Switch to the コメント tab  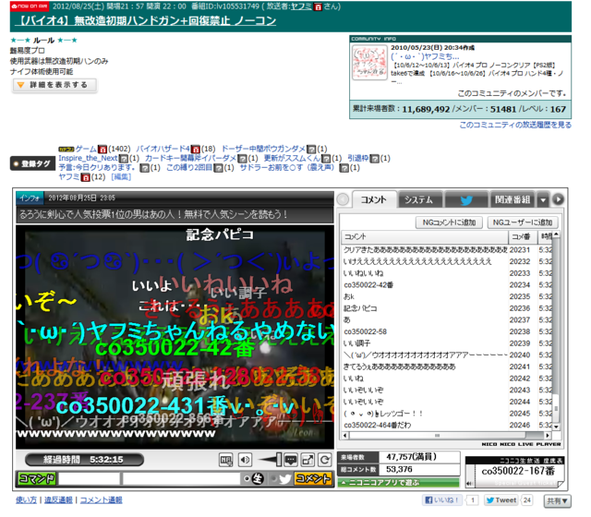373,199
